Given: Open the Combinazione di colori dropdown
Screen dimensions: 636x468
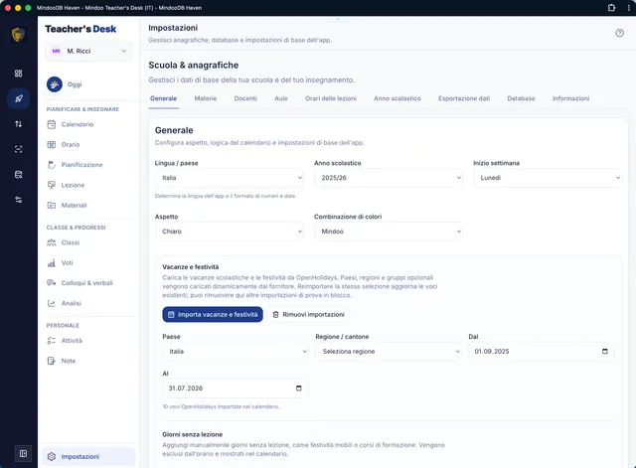Looking at the screenshot, I should 389,232.
